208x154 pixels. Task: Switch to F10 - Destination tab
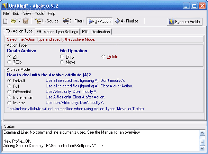click(96, 32)
